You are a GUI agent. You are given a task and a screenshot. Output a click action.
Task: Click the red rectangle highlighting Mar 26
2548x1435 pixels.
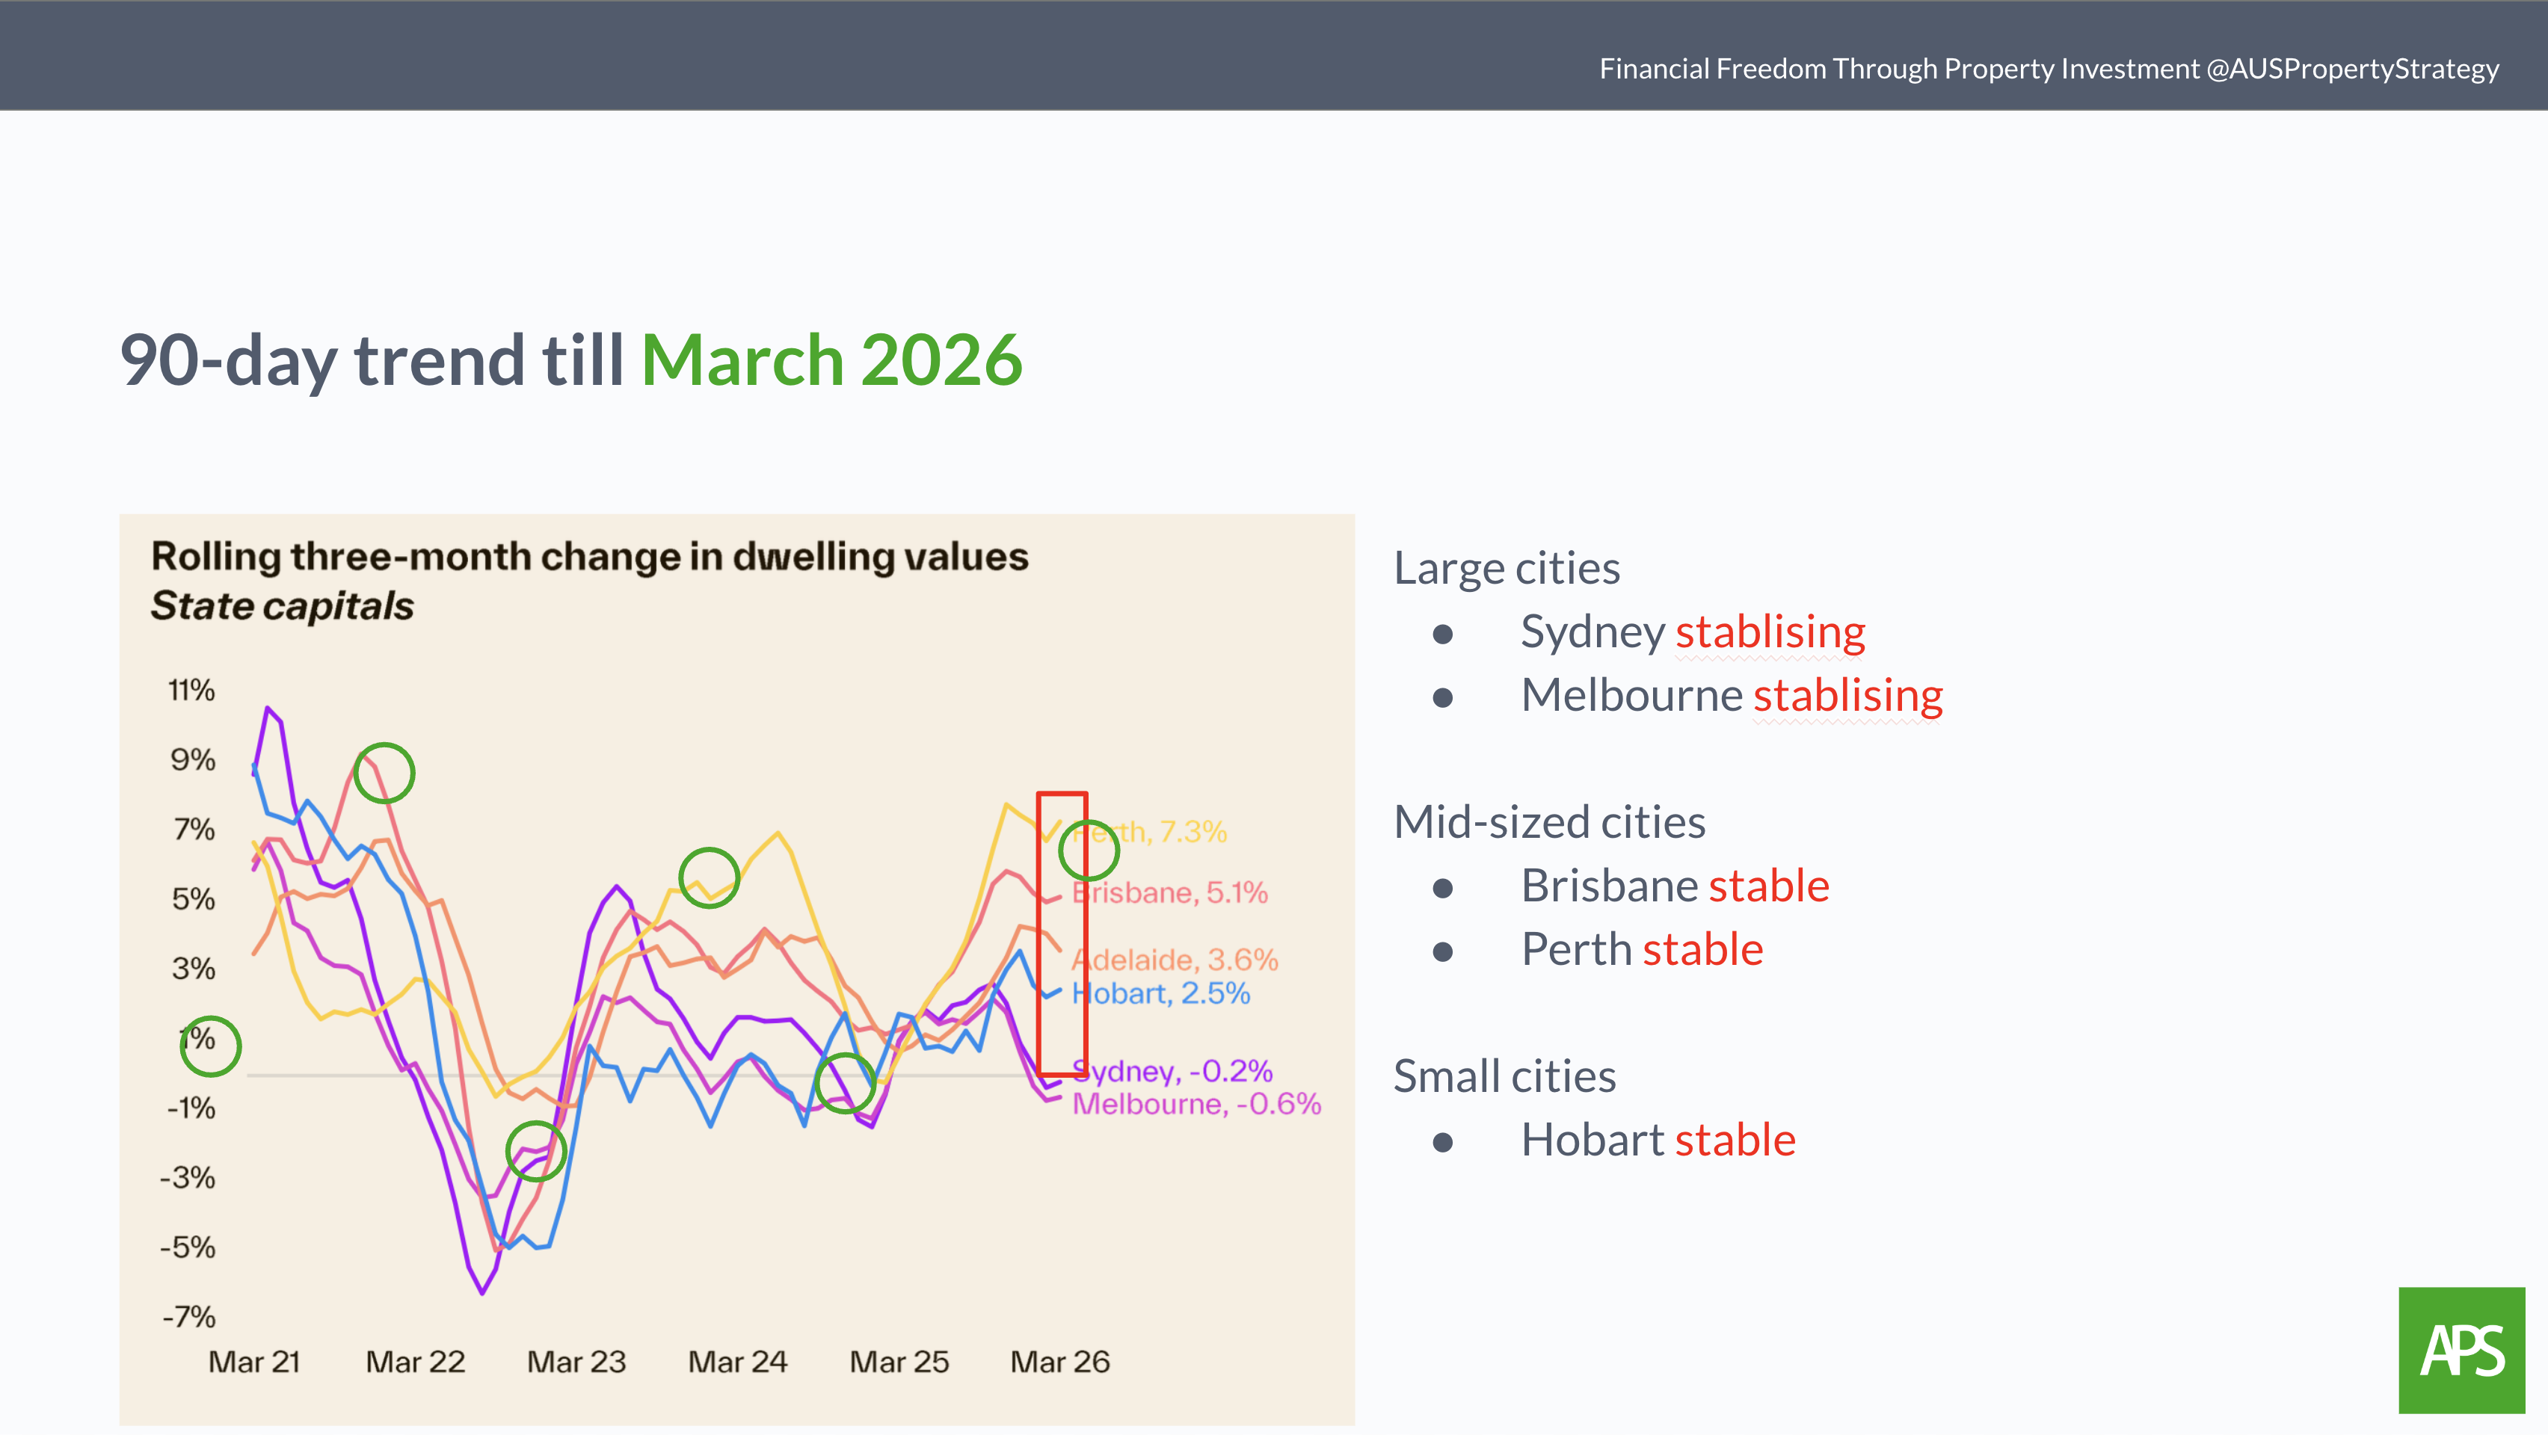coord(1062,933)
